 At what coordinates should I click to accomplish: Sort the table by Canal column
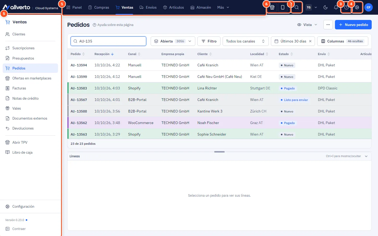(x=134, y=54)
